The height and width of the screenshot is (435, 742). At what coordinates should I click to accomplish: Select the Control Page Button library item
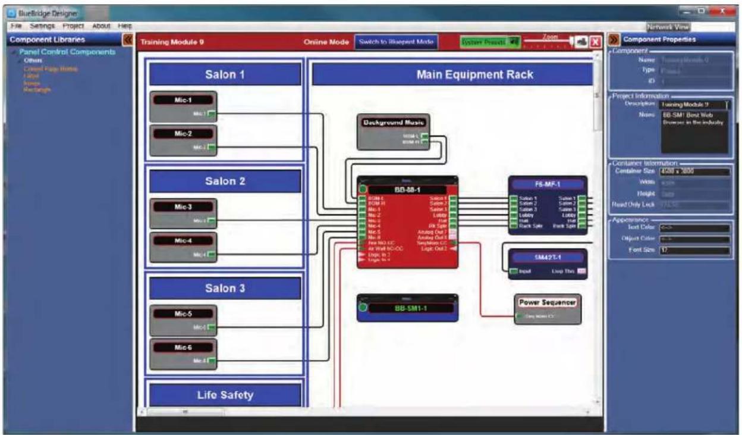point(51,68)
